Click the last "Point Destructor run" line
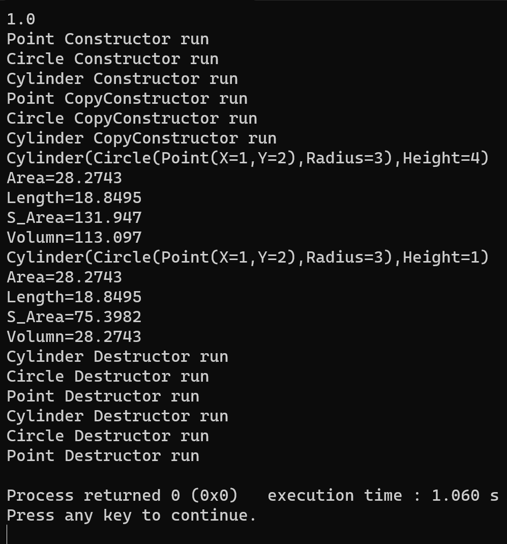Image resolution: width=507 pixels, height=544 pixels. 103,456
